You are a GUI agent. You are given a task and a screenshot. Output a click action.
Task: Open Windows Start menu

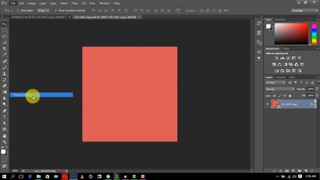click(4, 176)
